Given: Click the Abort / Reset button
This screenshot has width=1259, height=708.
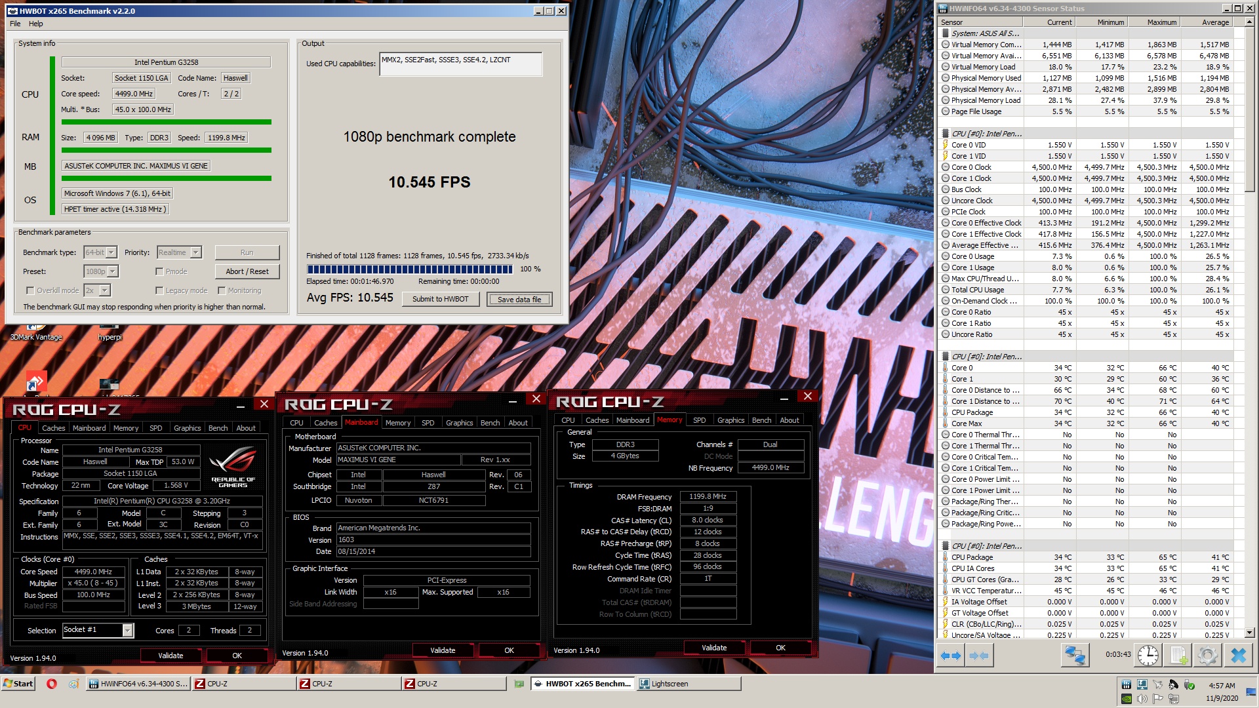Looking at the screenshot, I should point(247,271).
